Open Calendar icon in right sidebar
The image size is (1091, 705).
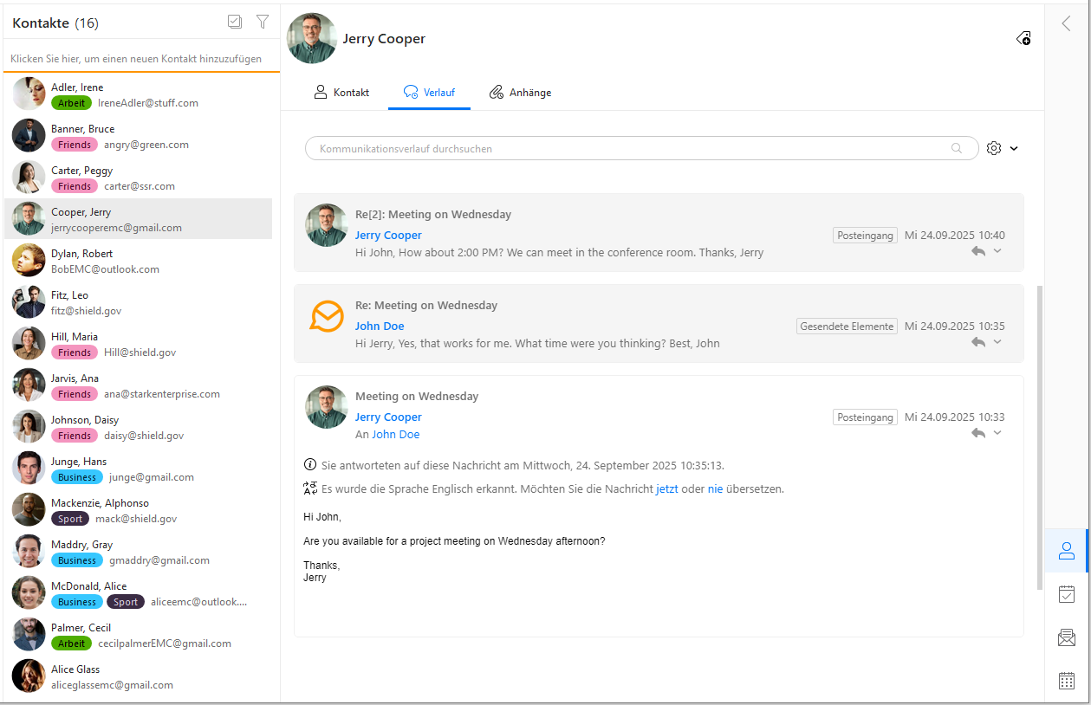1067,681
